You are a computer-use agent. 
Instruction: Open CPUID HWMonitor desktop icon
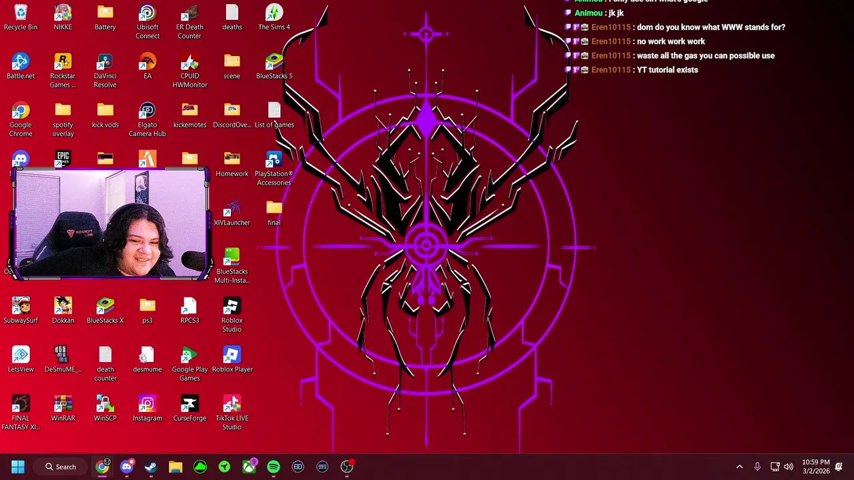(x=189, y=71)
